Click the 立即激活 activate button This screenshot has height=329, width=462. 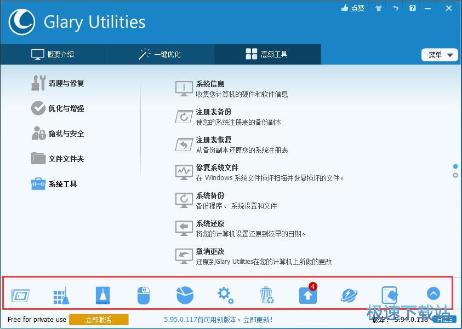coord(99,320)
